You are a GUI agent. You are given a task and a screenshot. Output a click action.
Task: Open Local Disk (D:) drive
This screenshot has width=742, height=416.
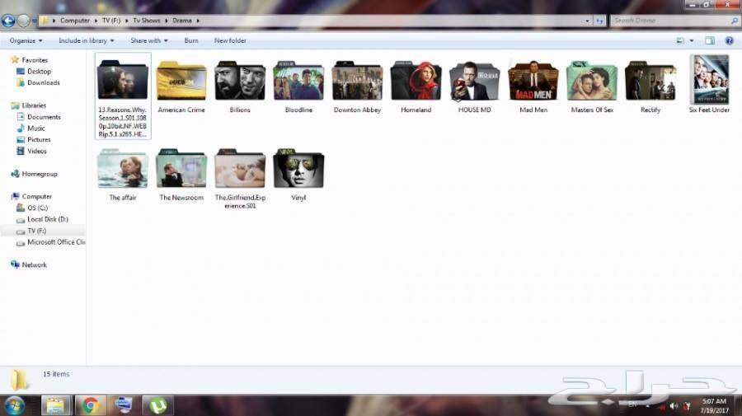click(x=47, y=219)
